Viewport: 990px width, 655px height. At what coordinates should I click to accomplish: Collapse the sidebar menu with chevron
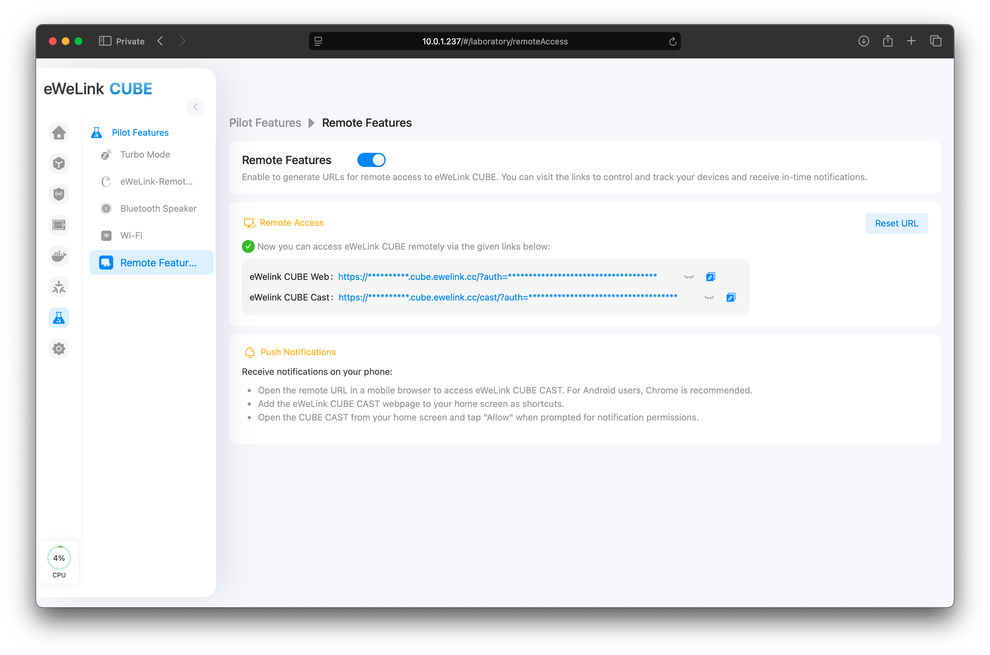196,107
